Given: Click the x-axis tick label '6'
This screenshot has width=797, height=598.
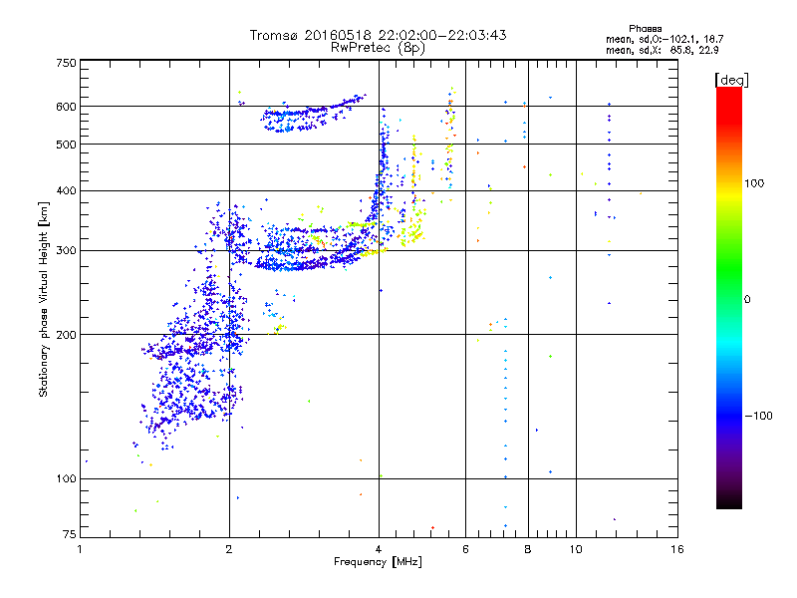Looking at the screenshot, I should pyautogui.click(x=465, y=549).
